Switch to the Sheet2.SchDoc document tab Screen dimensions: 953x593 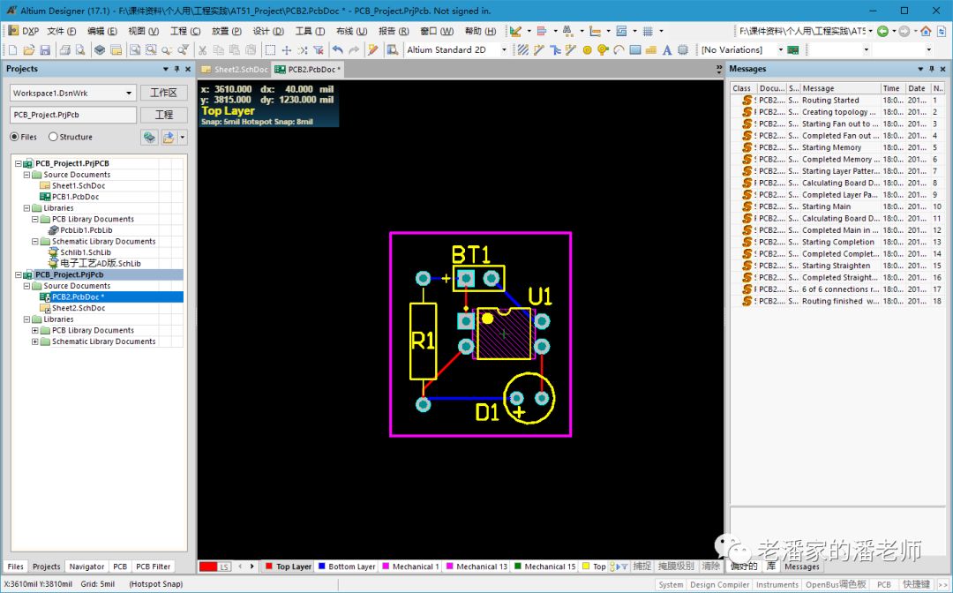(235, 69)
